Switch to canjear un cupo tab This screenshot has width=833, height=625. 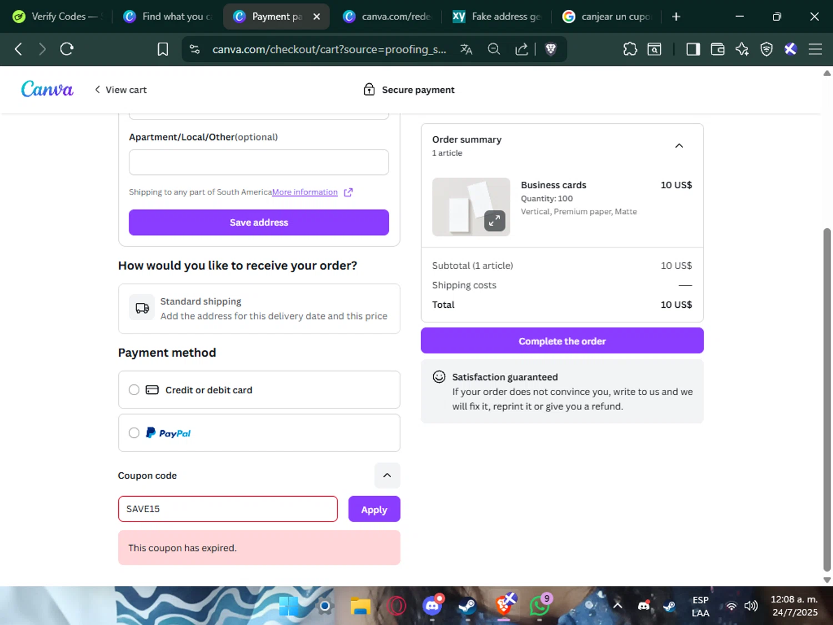[x=606, y=17]
